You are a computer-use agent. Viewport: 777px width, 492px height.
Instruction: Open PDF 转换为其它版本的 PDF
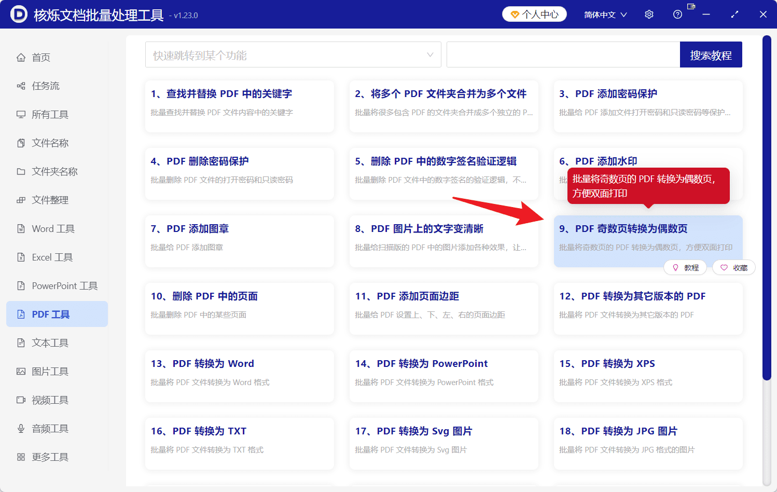point(648,309)
